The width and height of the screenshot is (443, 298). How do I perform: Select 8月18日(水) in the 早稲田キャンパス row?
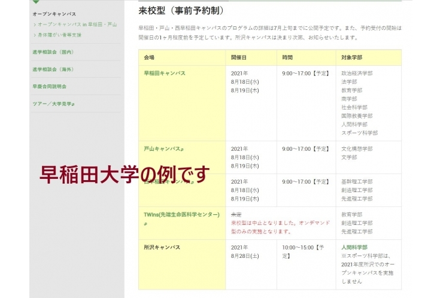[245, 82]
